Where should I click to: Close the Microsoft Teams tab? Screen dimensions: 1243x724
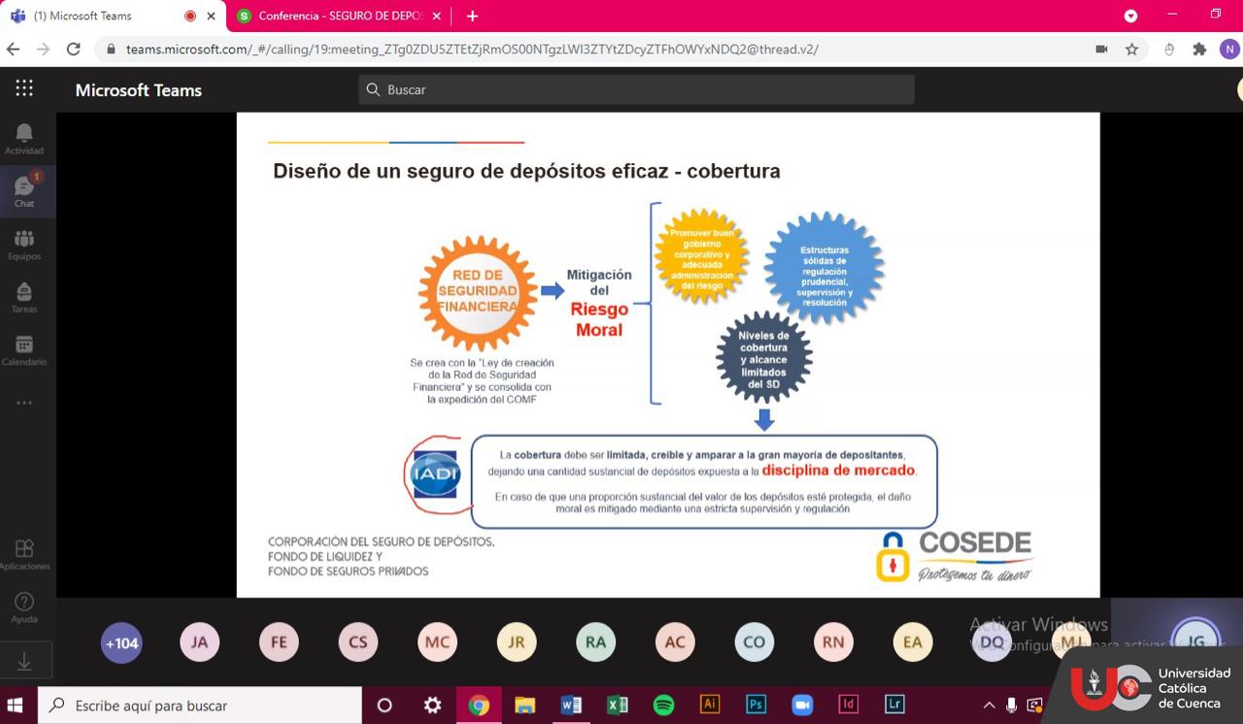211,16
